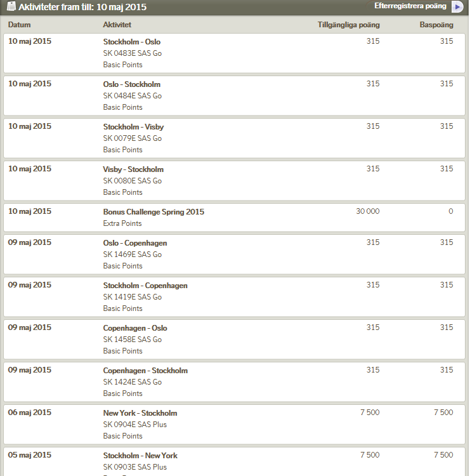Click the Tillgängliga poäng column header
Viewport: 470px width, 476px height.
348,25
